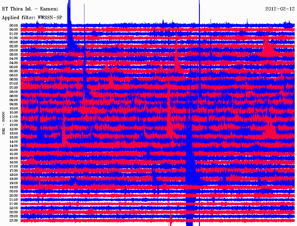Click the 18:30 time label
The height and width of the screenshot is (226, 297).
14,179
